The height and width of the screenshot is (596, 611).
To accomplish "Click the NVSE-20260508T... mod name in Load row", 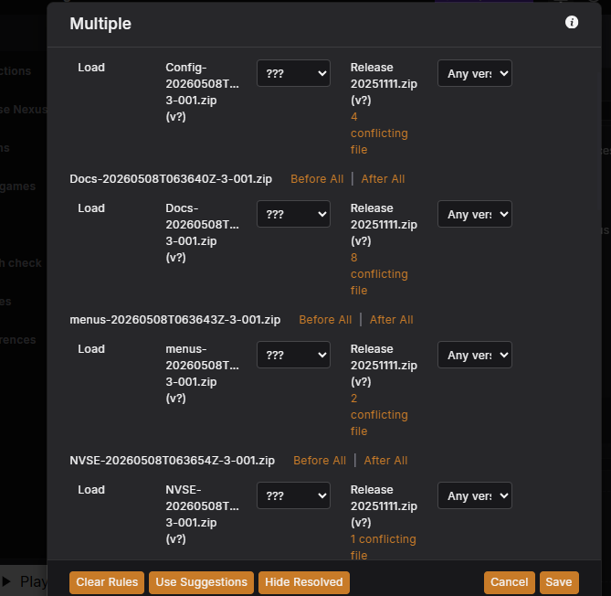I will 202,514.
